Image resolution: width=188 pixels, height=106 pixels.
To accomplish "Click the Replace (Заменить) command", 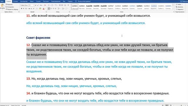I will [x=179, y=7].
